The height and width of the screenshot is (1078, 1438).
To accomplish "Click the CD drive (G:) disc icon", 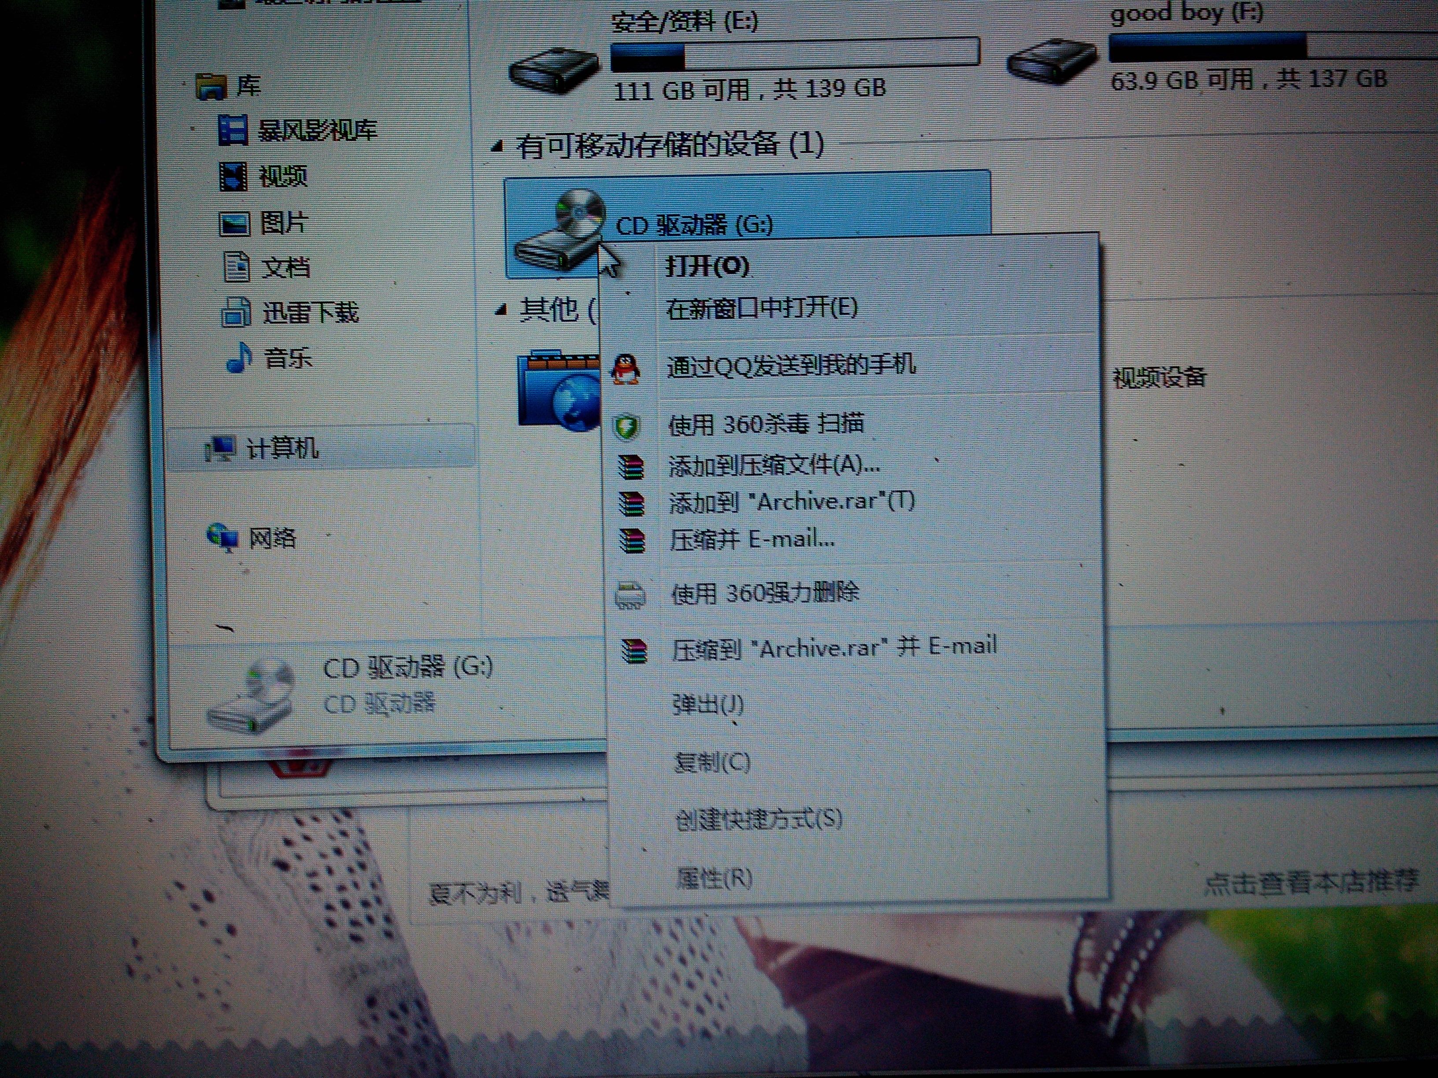I will (x=560, y=229).
